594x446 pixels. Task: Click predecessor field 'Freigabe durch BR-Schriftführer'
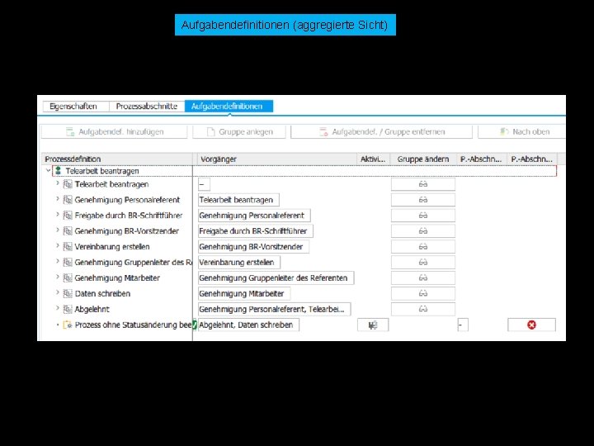[256, 231]
